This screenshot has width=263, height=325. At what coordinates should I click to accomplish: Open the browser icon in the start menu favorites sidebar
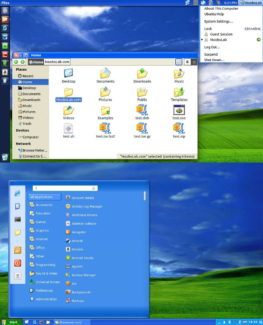tap(18, 193)
